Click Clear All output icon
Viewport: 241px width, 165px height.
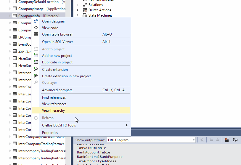pos(226,140)
